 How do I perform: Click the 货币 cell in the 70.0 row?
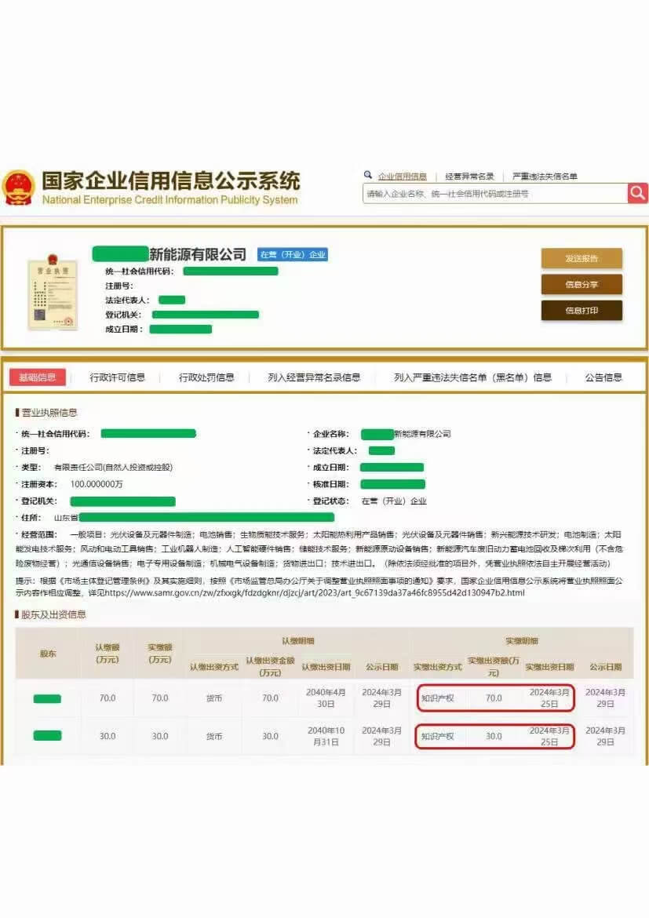click(213, 698)
